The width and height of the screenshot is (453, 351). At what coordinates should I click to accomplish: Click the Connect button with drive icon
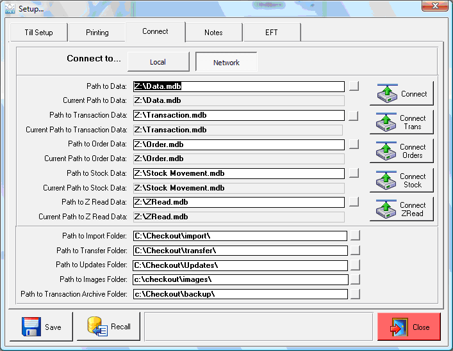click(401, 93)
